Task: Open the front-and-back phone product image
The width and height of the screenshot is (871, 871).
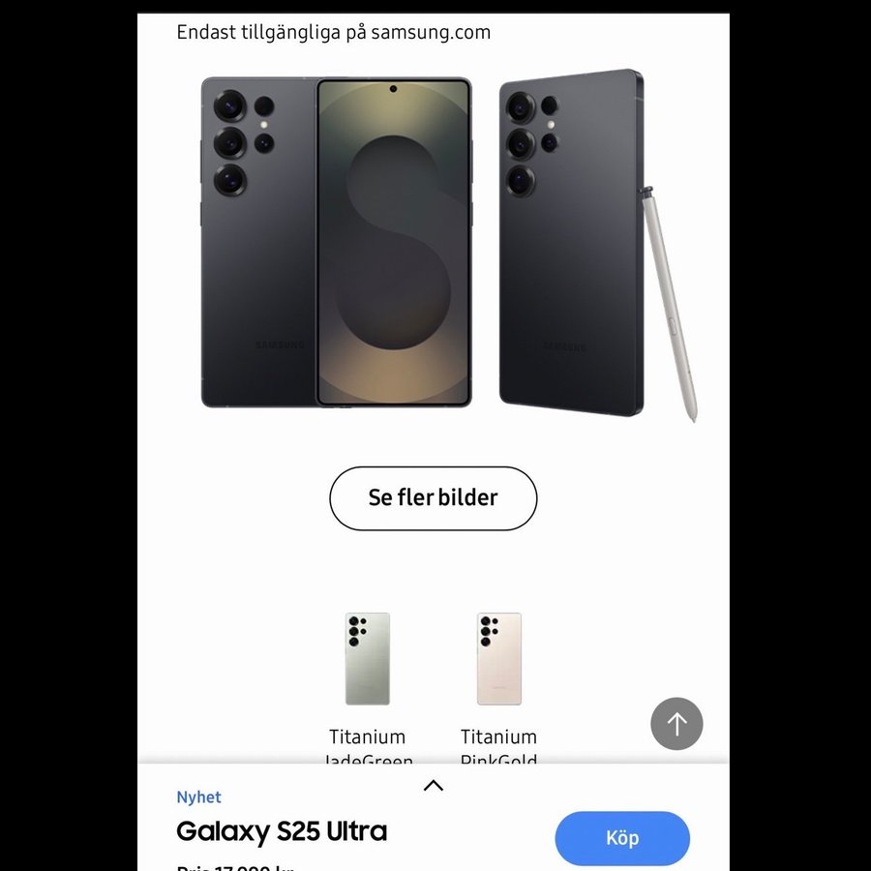Action: point(336,242)
